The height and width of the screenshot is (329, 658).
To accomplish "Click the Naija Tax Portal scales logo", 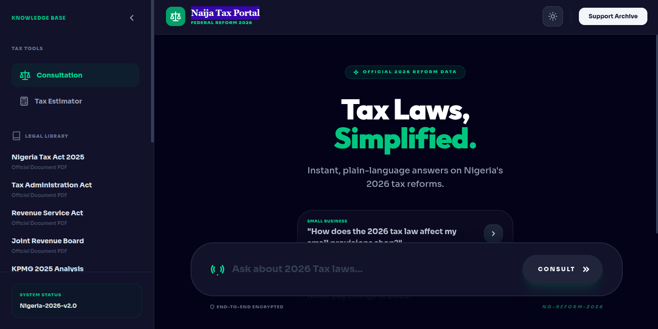I will tap(175, 16).
